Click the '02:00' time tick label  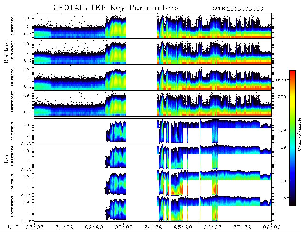coord(94,228)
